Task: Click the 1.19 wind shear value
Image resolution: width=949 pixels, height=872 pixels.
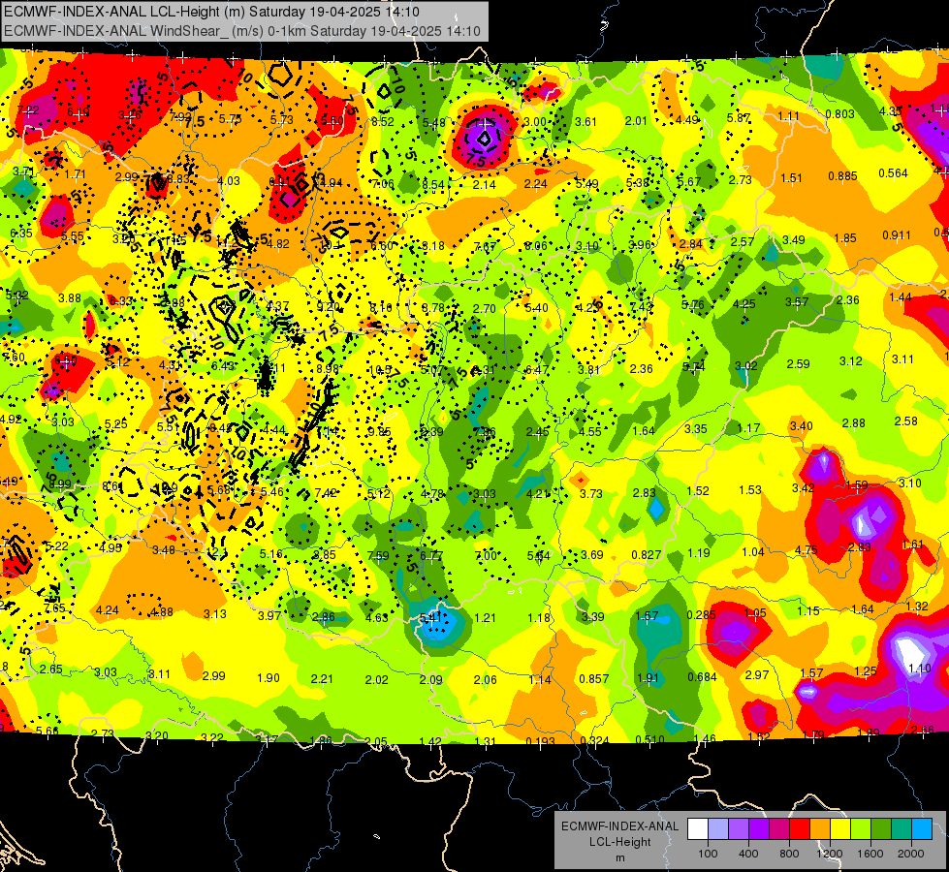Action: (699, 552)
